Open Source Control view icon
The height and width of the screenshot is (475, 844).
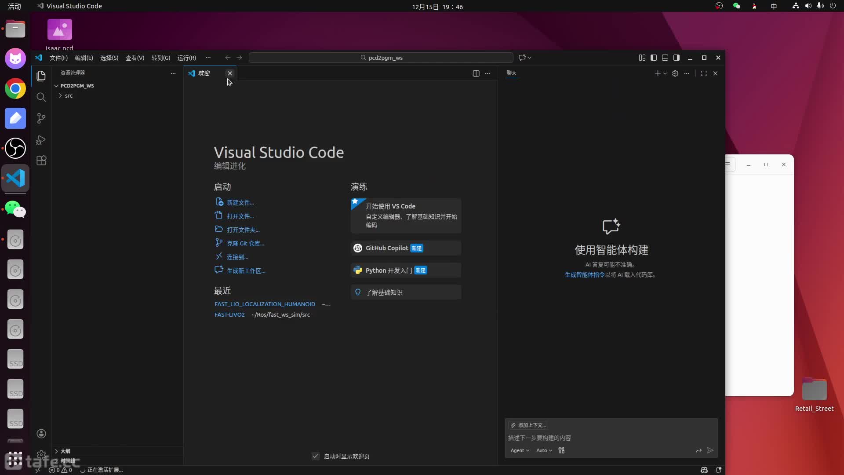(x=41, y=118)
